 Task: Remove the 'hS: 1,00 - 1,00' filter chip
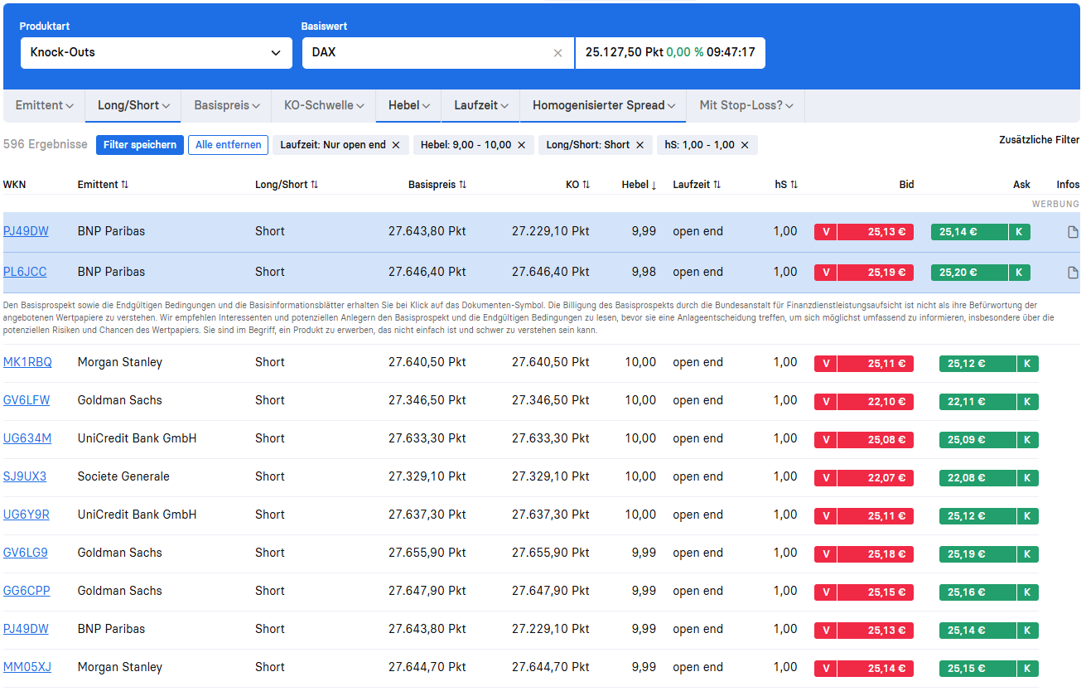(x=745, y=145)
